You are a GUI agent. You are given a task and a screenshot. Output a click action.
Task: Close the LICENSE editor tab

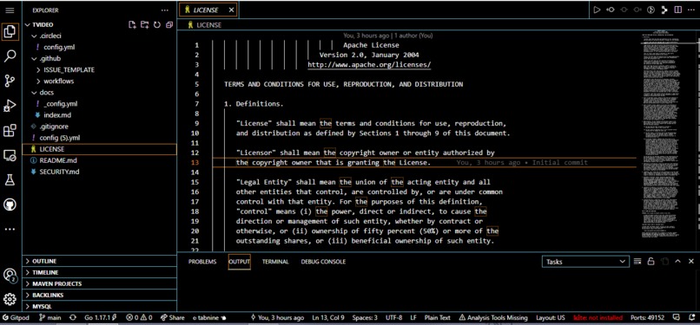click(231, 10)
